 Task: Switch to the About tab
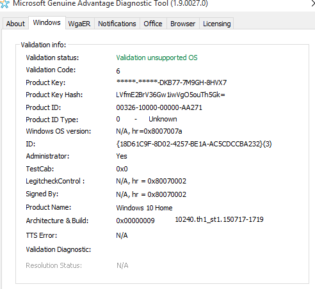(x=15, y=24)
